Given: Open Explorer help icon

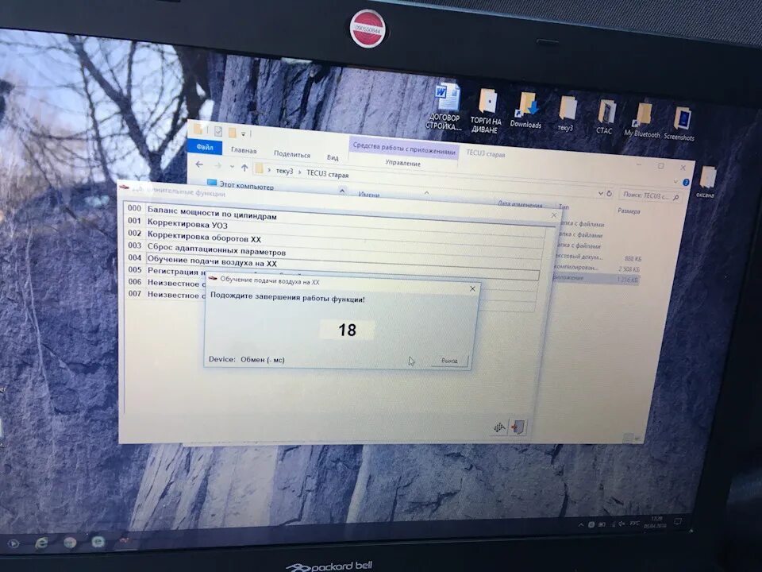Looking at the screenshot, I should click(x=685, y=183).
